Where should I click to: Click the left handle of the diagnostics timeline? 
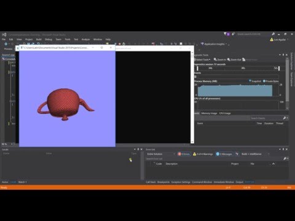pos(197,68)
